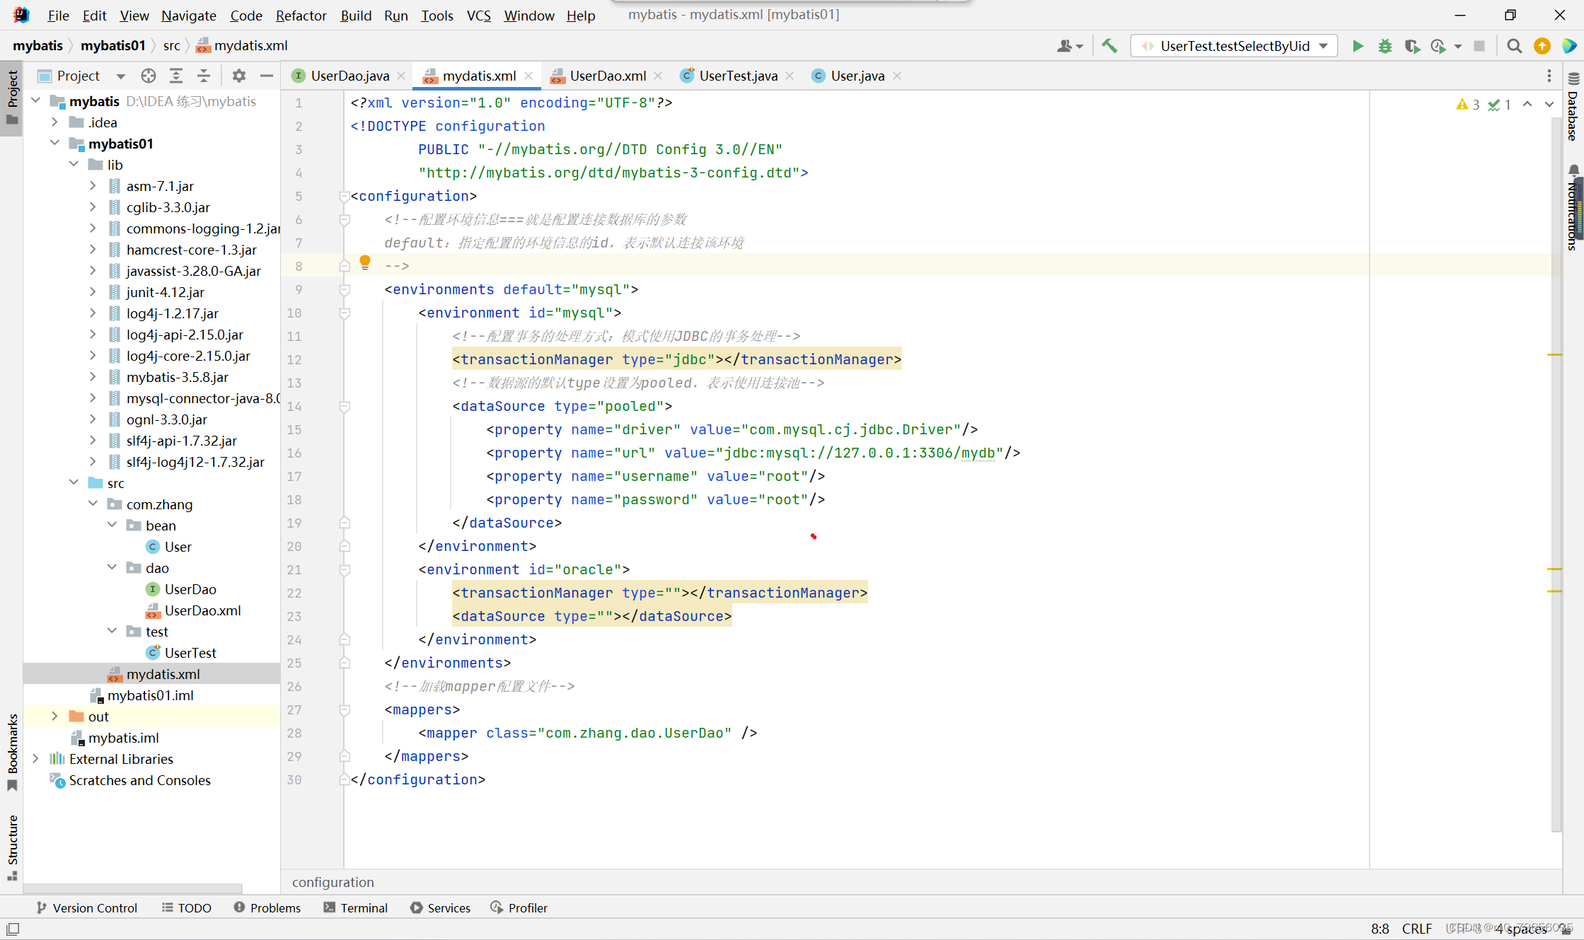Viewport: 1584px width, 940px height.
Task: Click Select Opened File target icon
Action: [x=148, y=76]
